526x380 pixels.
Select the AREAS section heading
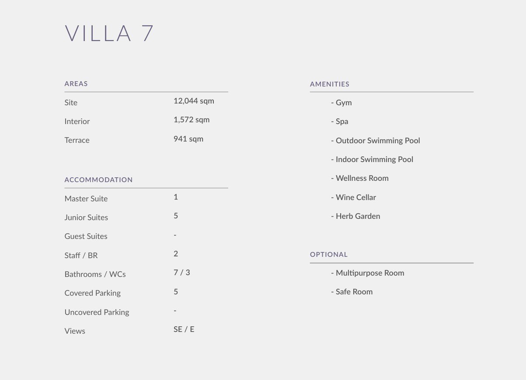76,84
